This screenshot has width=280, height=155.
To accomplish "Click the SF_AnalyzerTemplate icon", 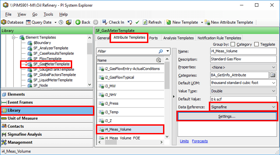I will point(30,48).
